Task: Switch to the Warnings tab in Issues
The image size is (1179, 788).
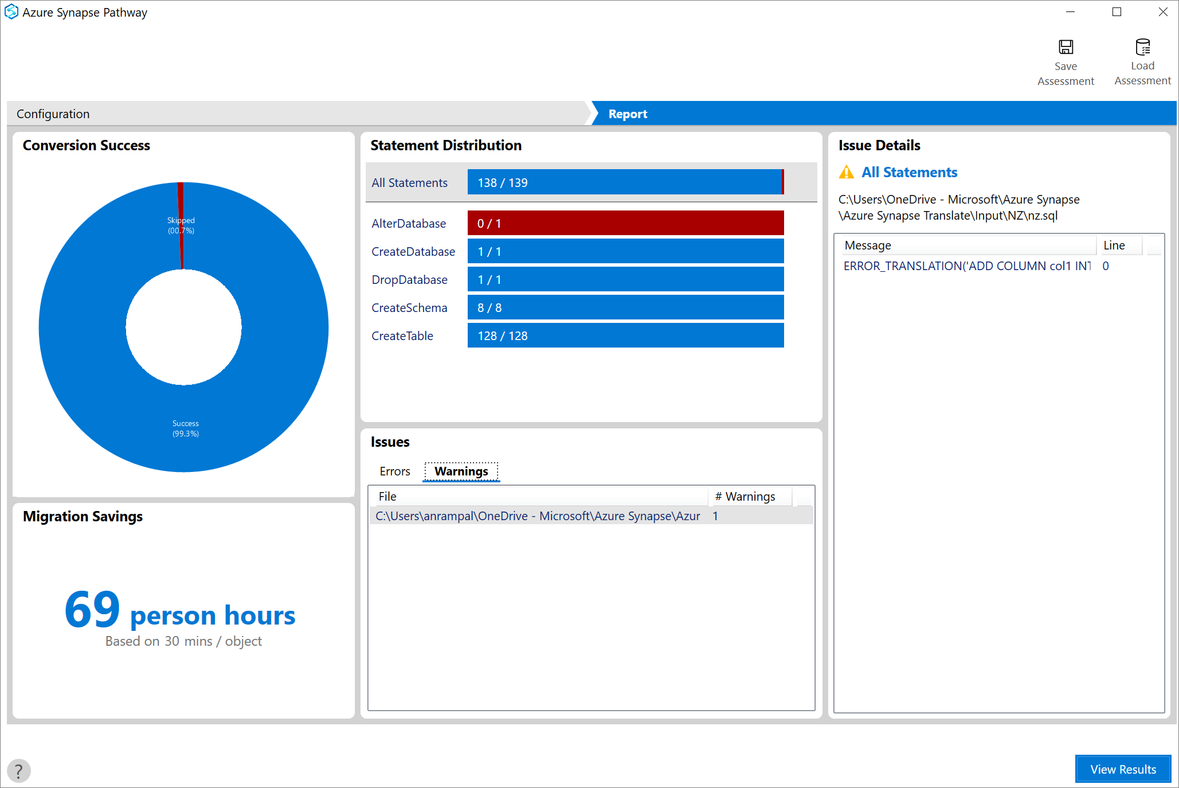Action: (x=460, y=471)
